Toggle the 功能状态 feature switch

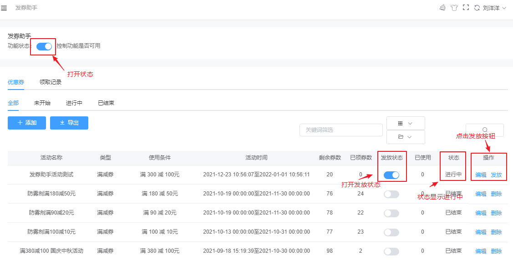(x=44, y=46)
